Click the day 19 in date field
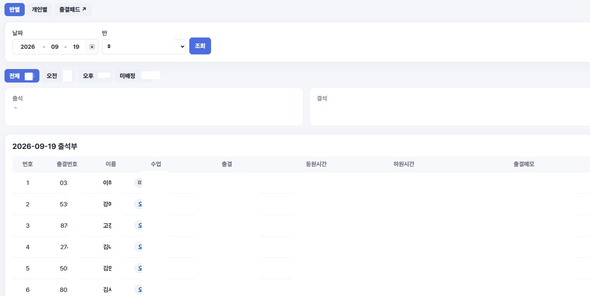590x296 pixels. [76, 47]
